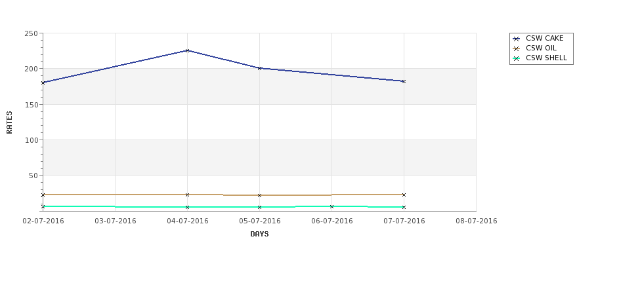
Task: Click the DAYS axis title
Action: (x=259, y=234)
